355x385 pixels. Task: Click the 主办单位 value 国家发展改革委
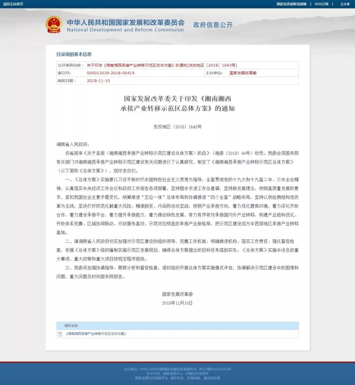[243, 73]
